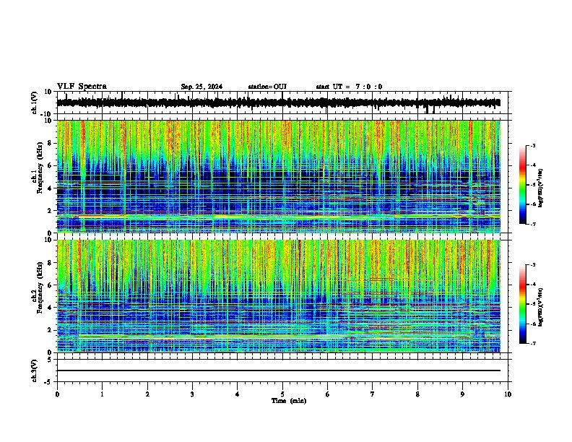Click the time axis tick label "2"
The width and height of the screenshot is (572, 442).
tap(147, 394)
